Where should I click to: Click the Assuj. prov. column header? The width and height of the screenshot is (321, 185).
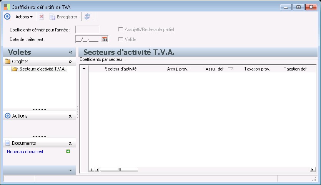click(178, 69)
